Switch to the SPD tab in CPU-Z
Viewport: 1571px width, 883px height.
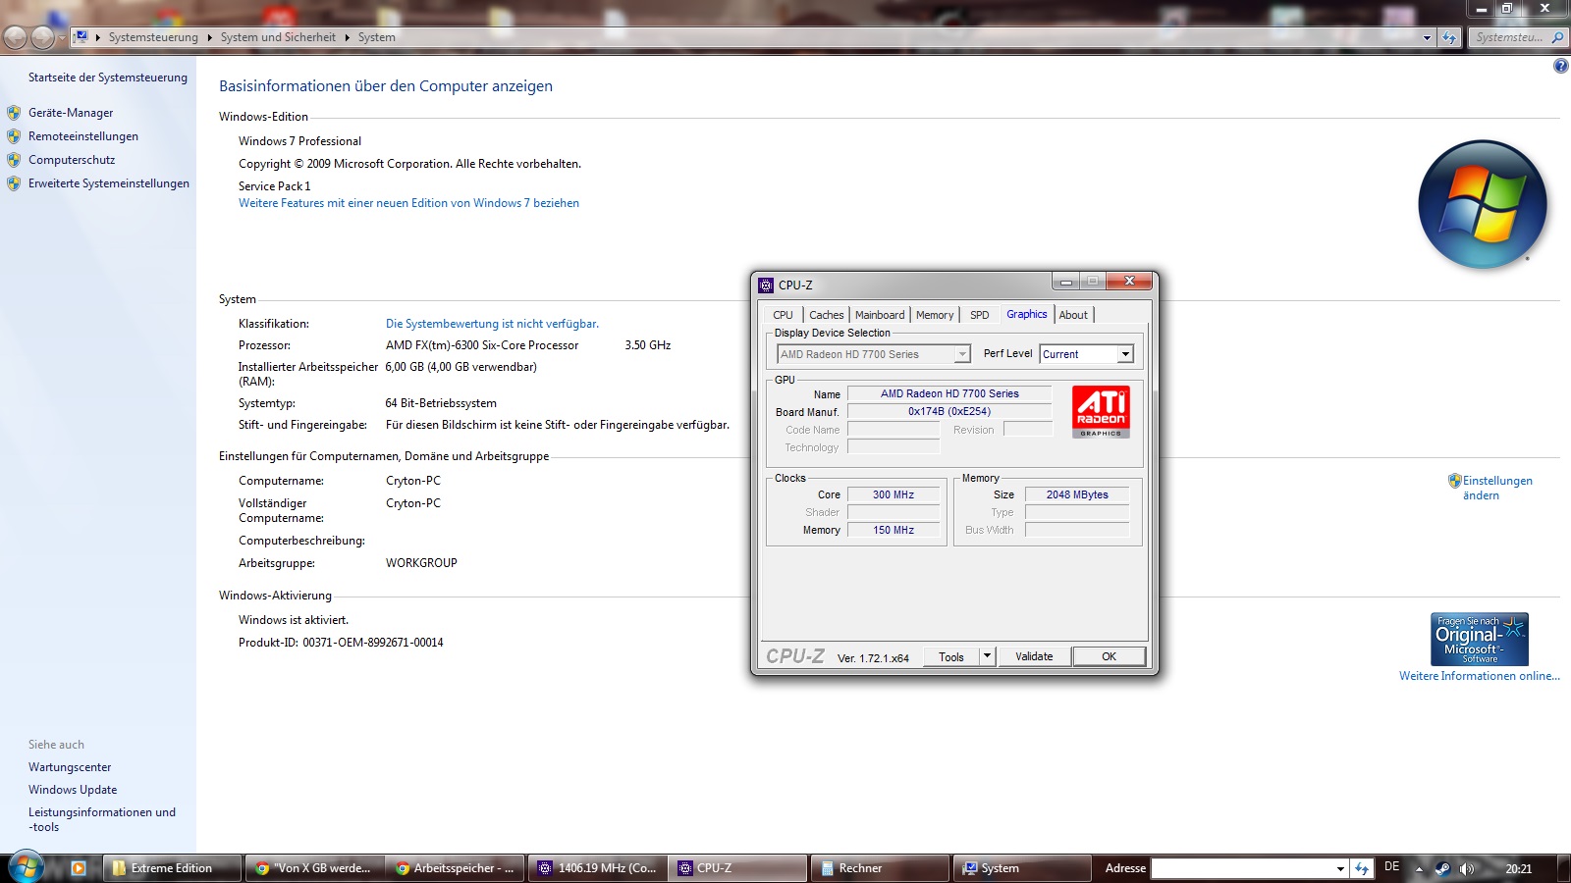pyautogui.click(x=979, y=315)
